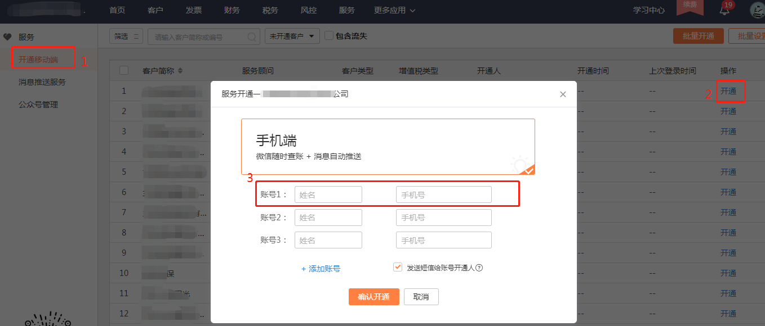Image resolution: width=765 pixels, height=326 pixels.
Task: Click the 续费 renewal ribbon badge
Action: click(690, 7)
